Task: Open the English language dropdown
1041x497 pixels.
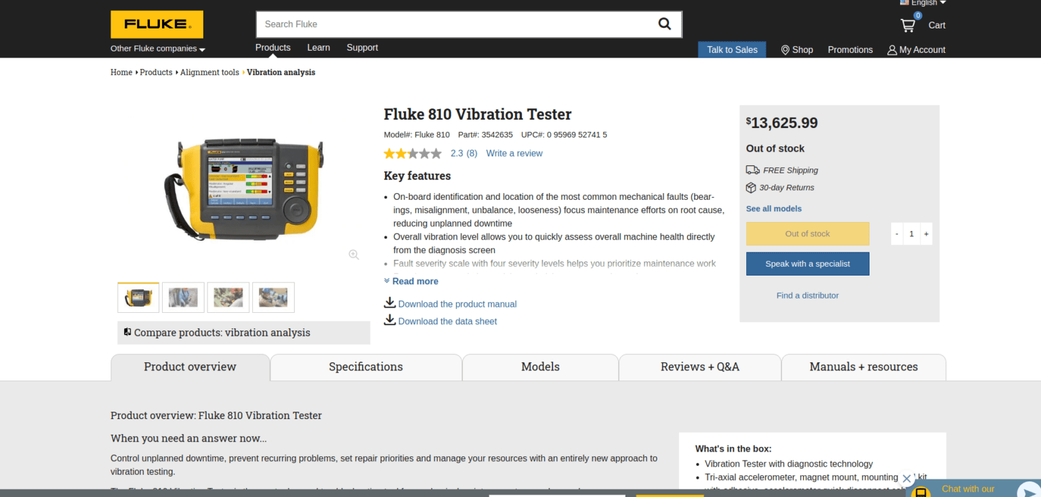Action: pos(922,3)
